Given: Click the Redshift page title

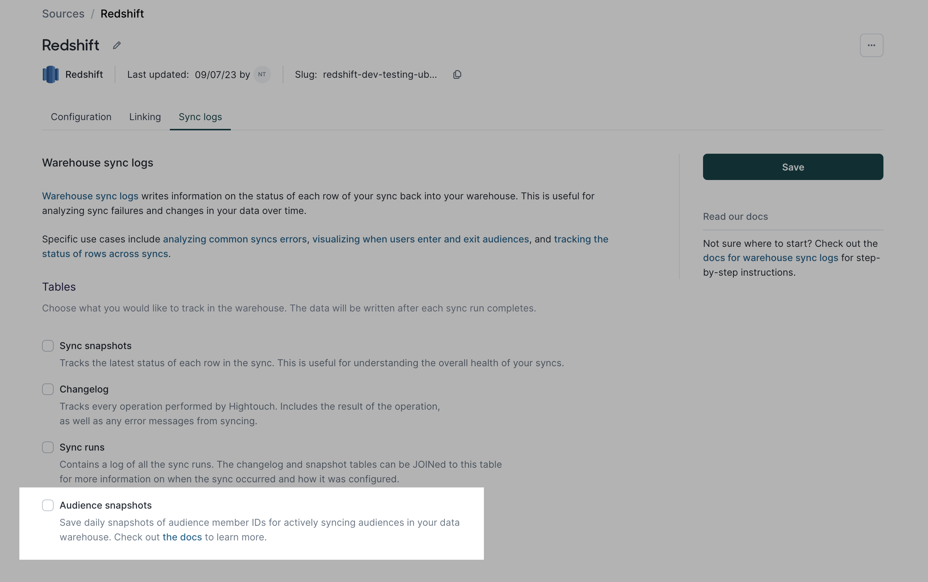Looking at the screenshot, I should [x=70, y=45].
